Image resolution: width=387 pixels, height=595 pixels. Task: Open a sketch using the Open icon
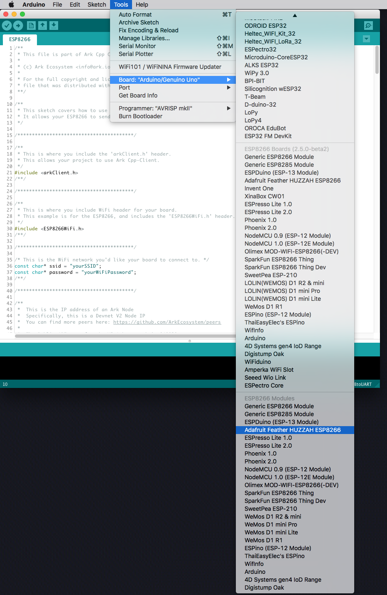pos(42,26)
